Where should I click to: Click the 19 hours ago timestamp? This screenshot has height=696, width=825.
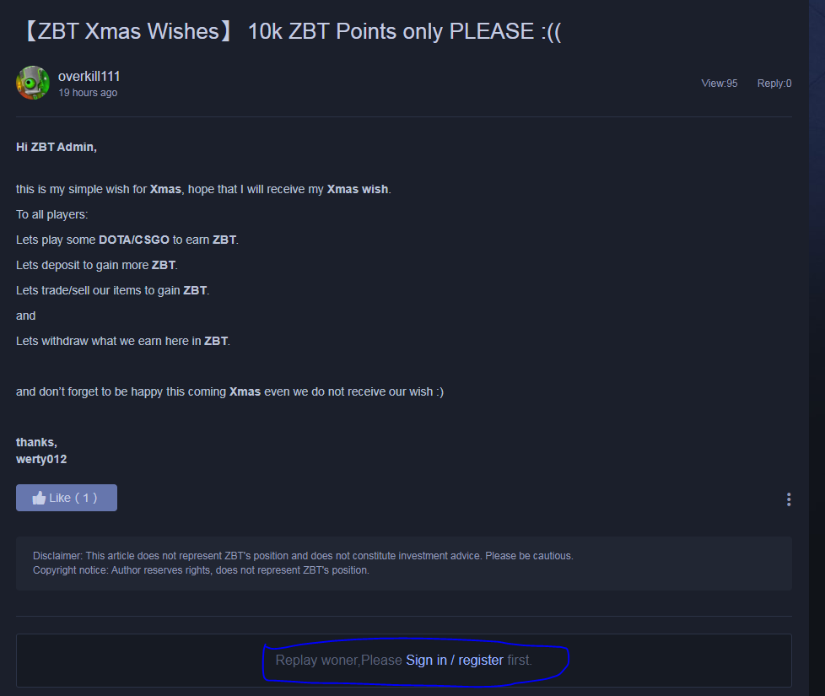pyautogui.click(x=88, y=93)
